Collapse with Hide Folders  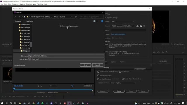point(20,65)
